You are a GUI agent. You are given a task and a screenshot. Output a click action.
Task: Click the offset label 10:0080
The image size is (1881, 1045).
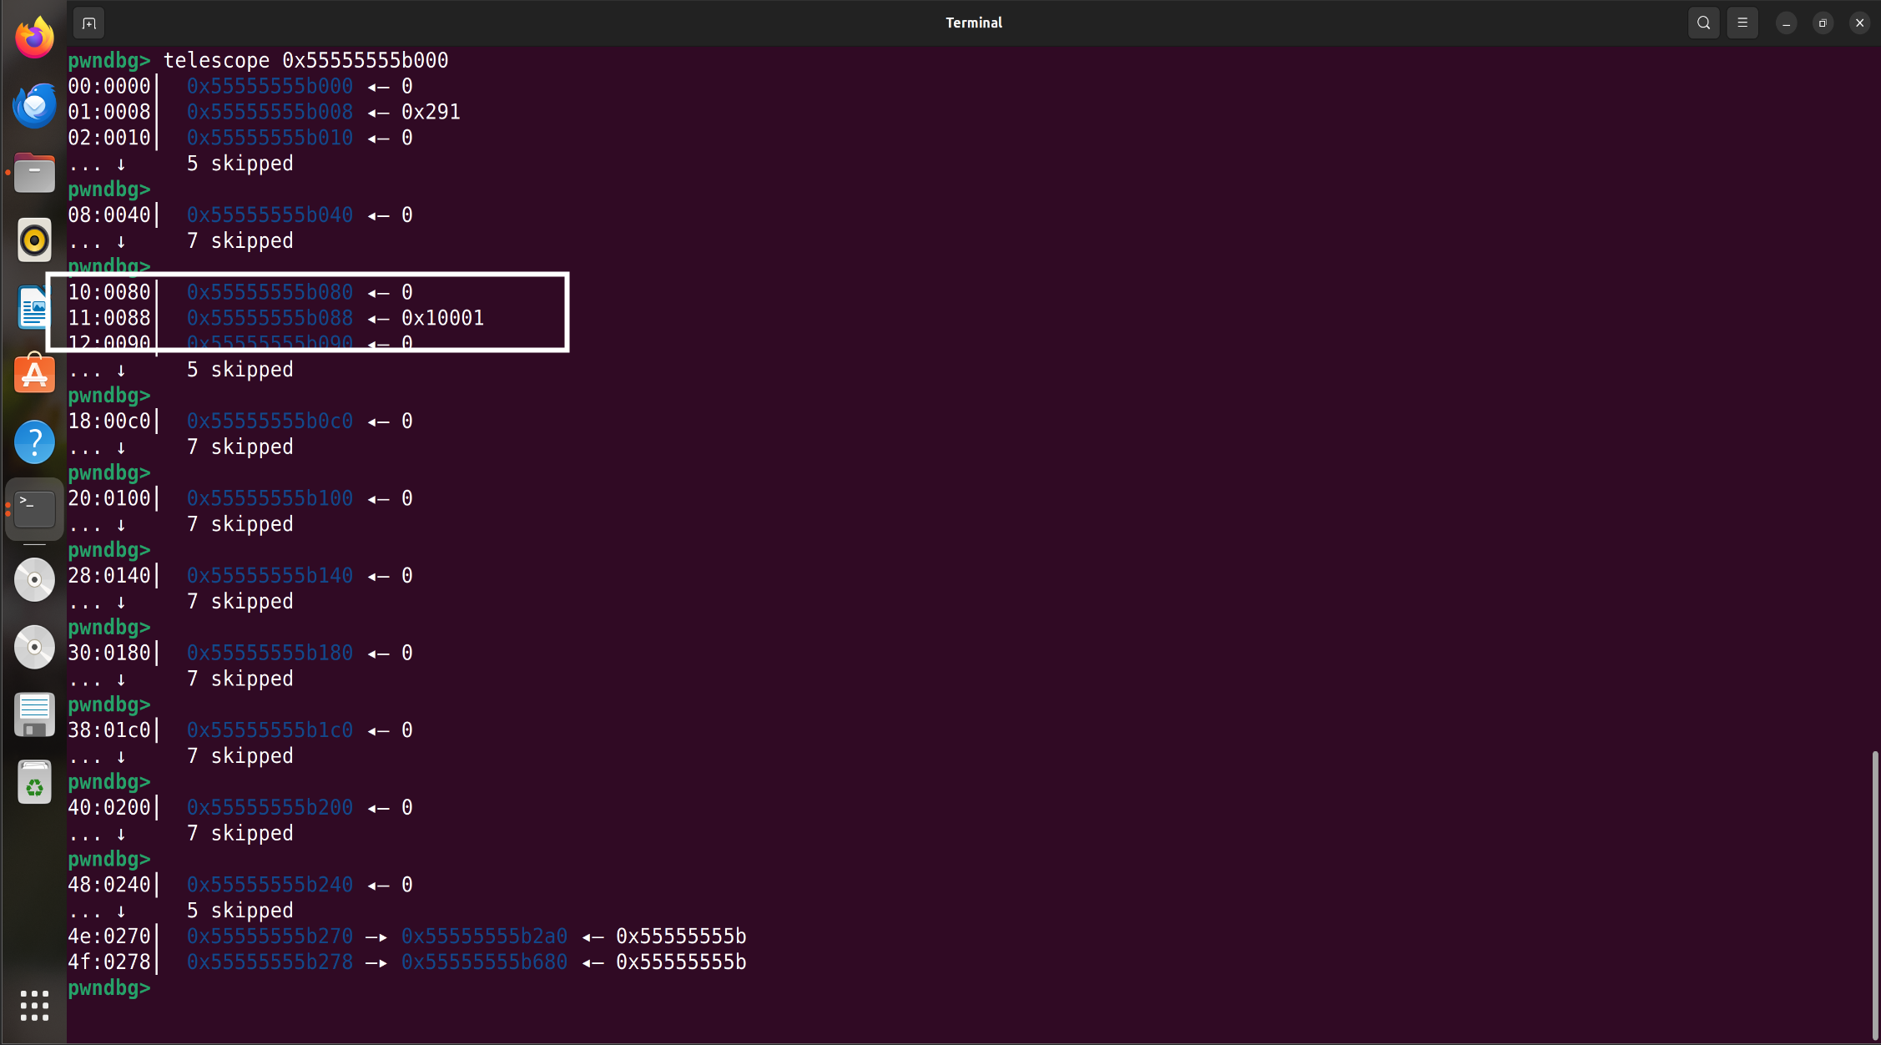tap(109, 292)
